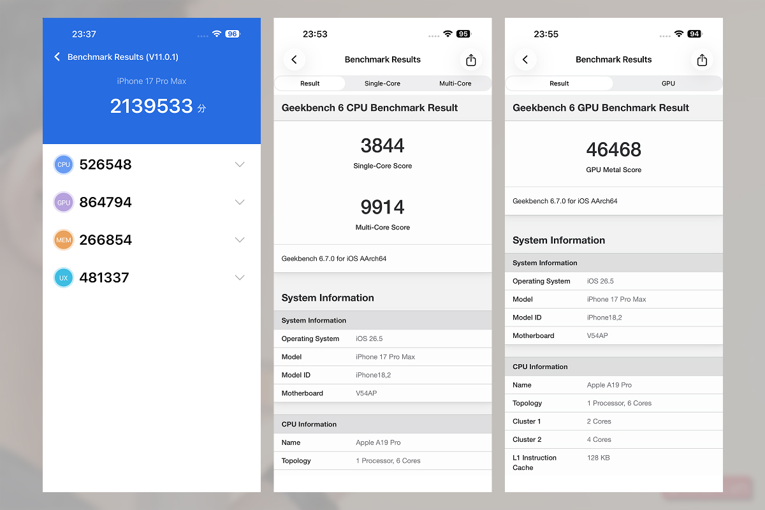Click Geekbench 6 GPU Benchmark Result heading
The image size is (765, 510).
pos(601,108)
